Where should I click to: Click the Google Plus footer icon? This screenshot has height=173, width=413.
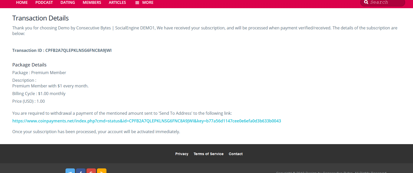click(x=91, y=171)
